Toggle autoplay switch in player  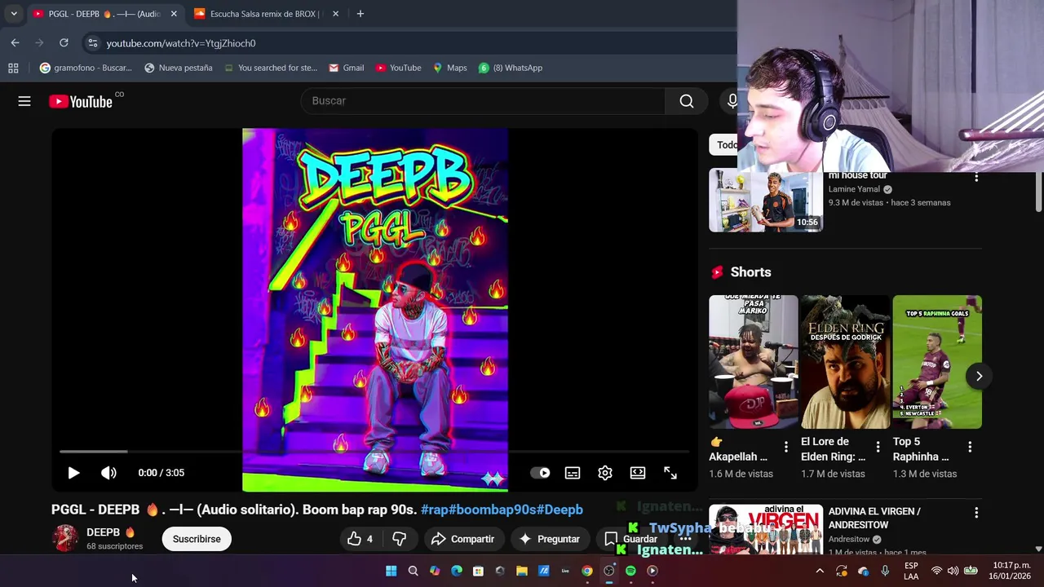[540, 473]
